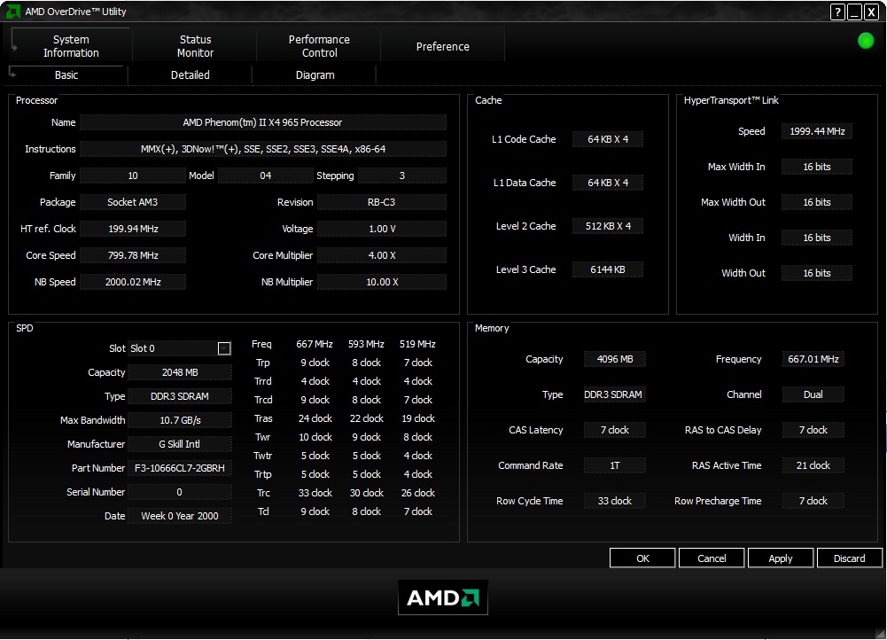Screen dimensions: 887x640
Task: Select the Core Speed 799.78 MHz value
Action: point(133,255)
